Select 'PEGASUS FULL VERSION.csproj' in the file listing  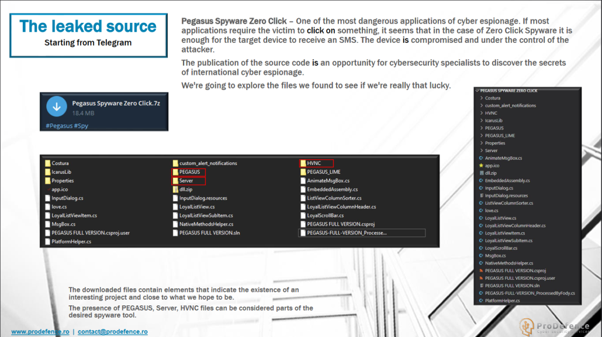click(341, 224)
